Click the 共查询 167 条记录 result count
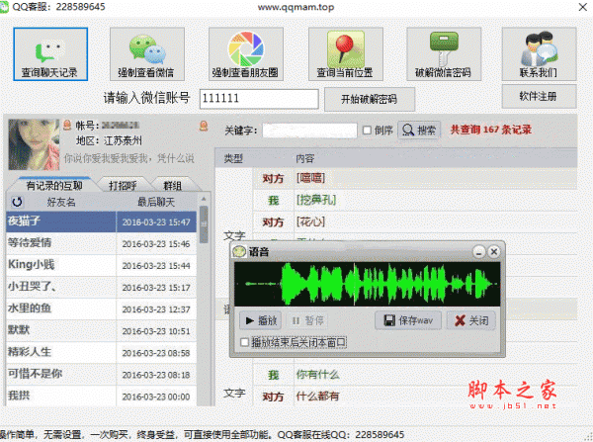593x442 pixels. [491, 130]
